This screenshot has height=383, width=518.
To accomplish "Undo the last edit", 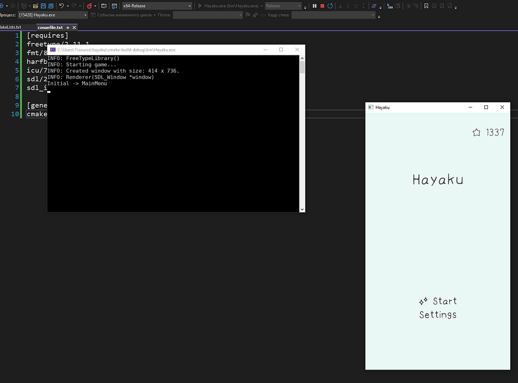I will point(62,6).
